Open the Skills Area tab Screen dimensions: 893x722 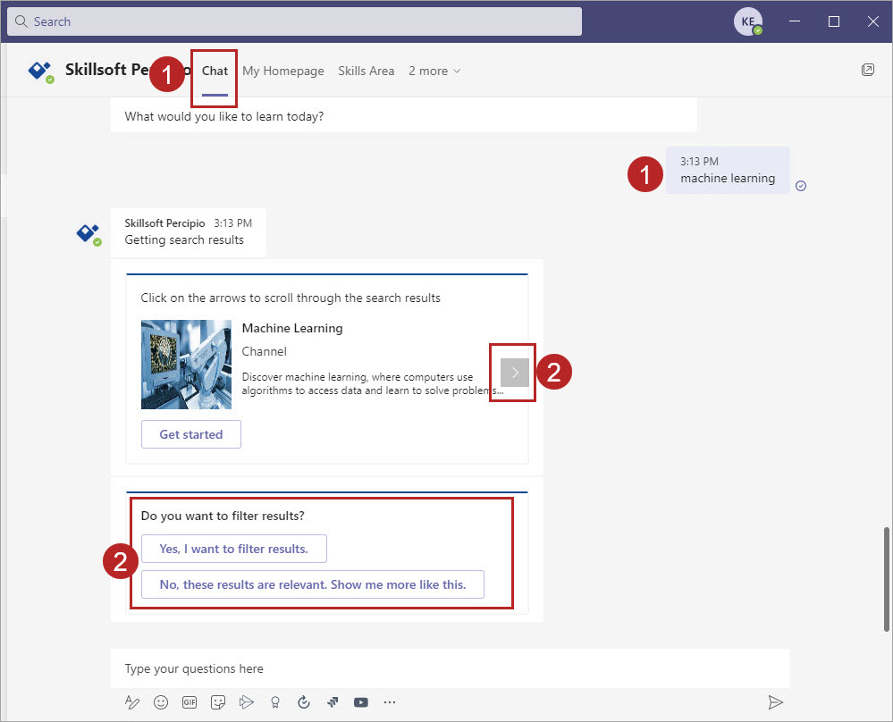366,71
